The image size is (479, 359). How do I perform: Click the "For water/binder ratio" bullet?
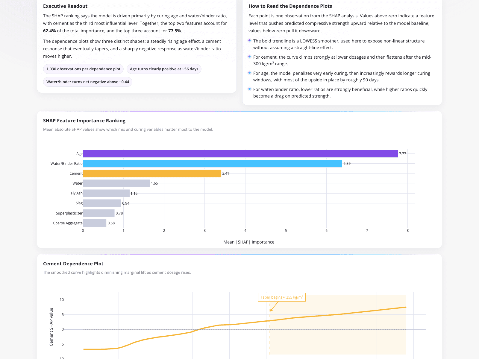point(340,93)
